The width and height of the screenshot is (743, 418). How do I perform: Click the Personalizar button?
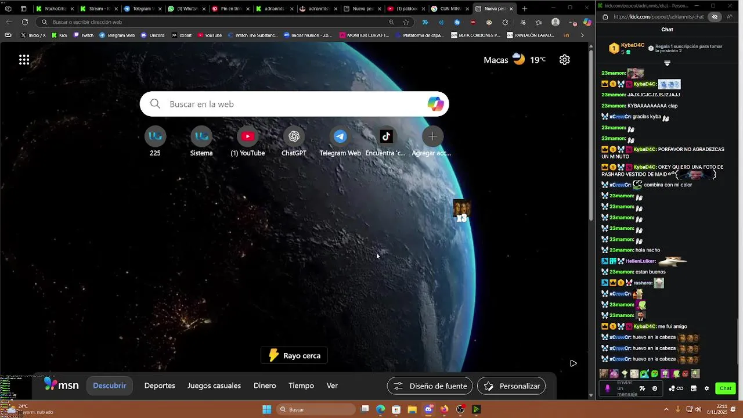511,385
